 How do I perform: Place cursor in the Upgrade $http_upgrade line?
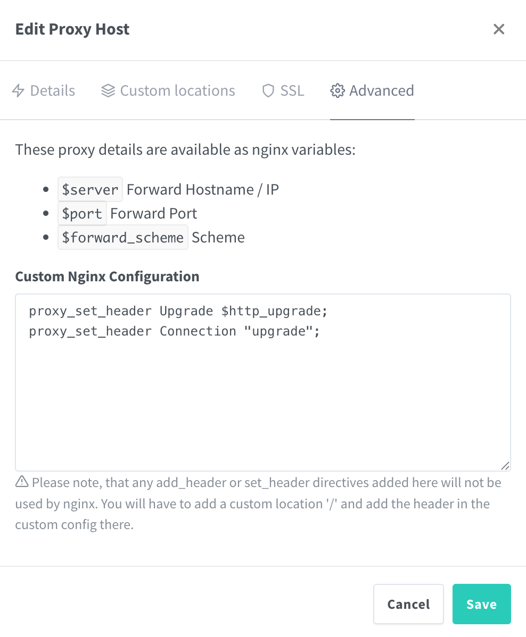[x=178, y=311]
